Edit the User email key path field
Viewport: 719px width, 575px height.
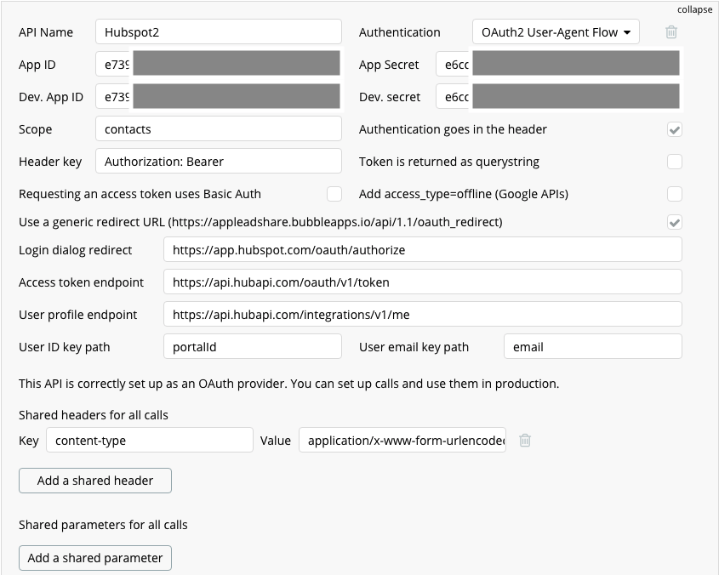tap(592, 347)
